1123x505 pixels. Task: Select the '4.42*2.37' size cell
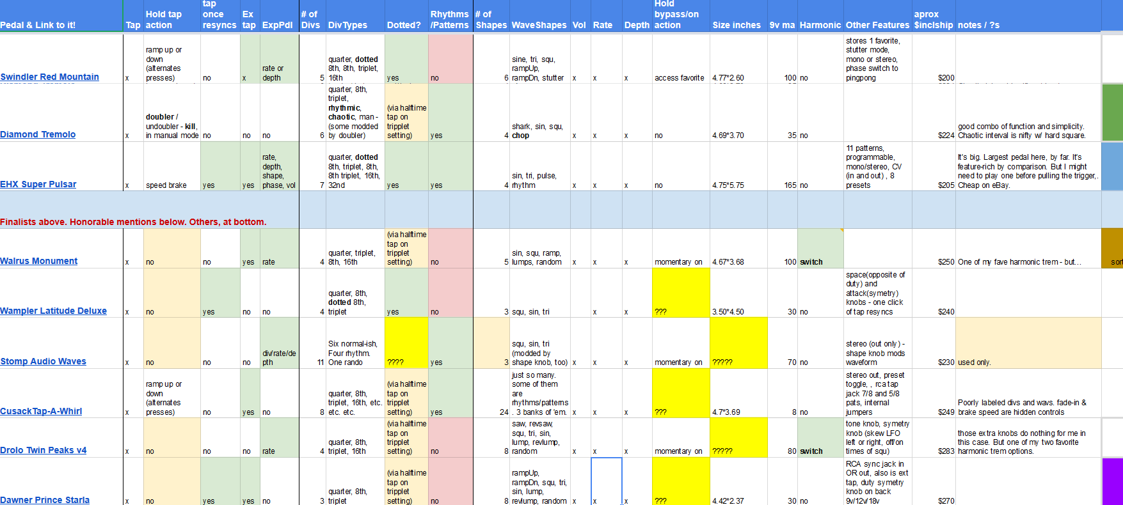[x=738, y=481]
